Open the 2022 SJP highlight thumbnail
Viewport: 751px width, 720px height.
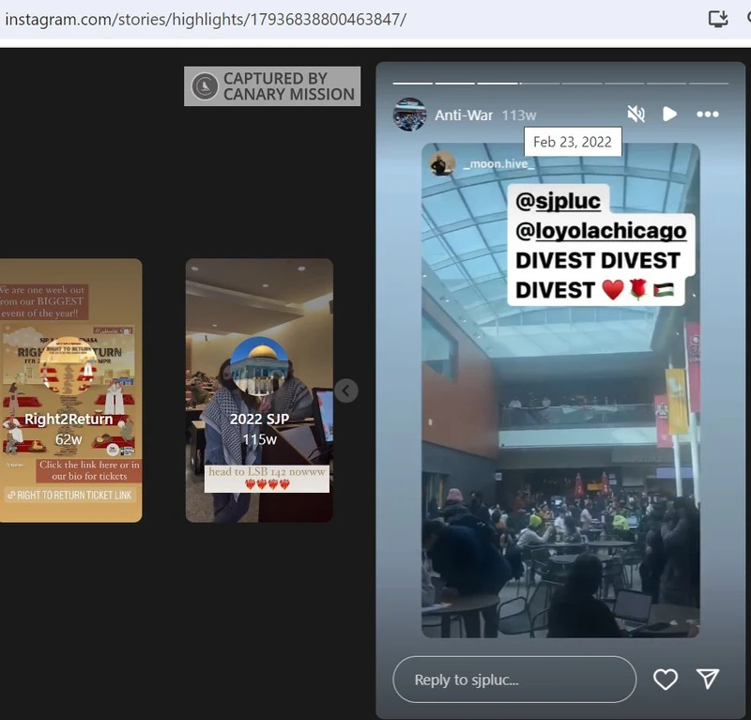[x=259, y=391]
